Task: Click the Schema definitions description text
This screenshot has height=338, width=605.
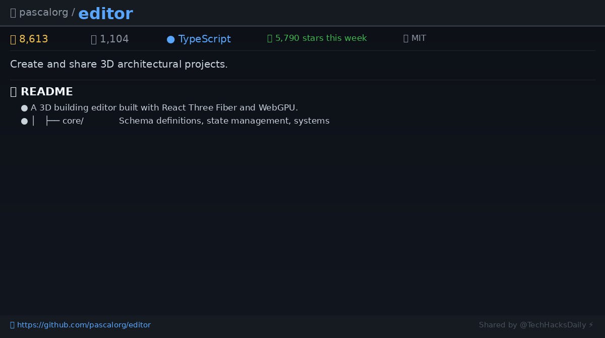Action: (224, 121)
